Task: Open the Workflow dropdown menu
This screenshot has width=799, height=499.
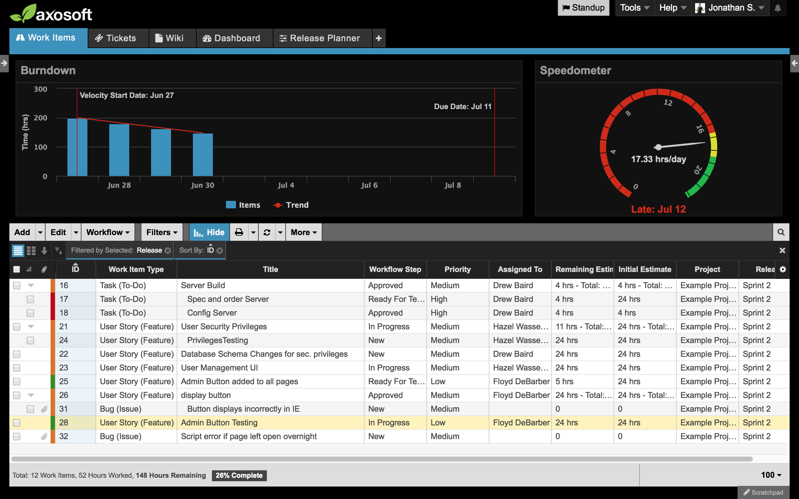Action: click(x=108, y=232)
